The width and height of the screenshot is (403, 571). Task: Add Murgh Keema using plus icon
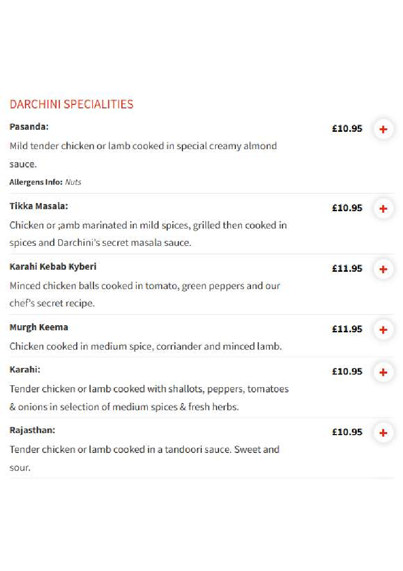click(x=383, y=330)
